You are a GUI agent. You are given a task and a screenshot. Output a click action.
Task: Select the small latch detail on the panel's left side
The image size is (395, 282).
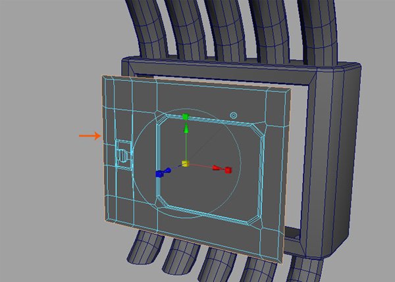pos(124,155)
